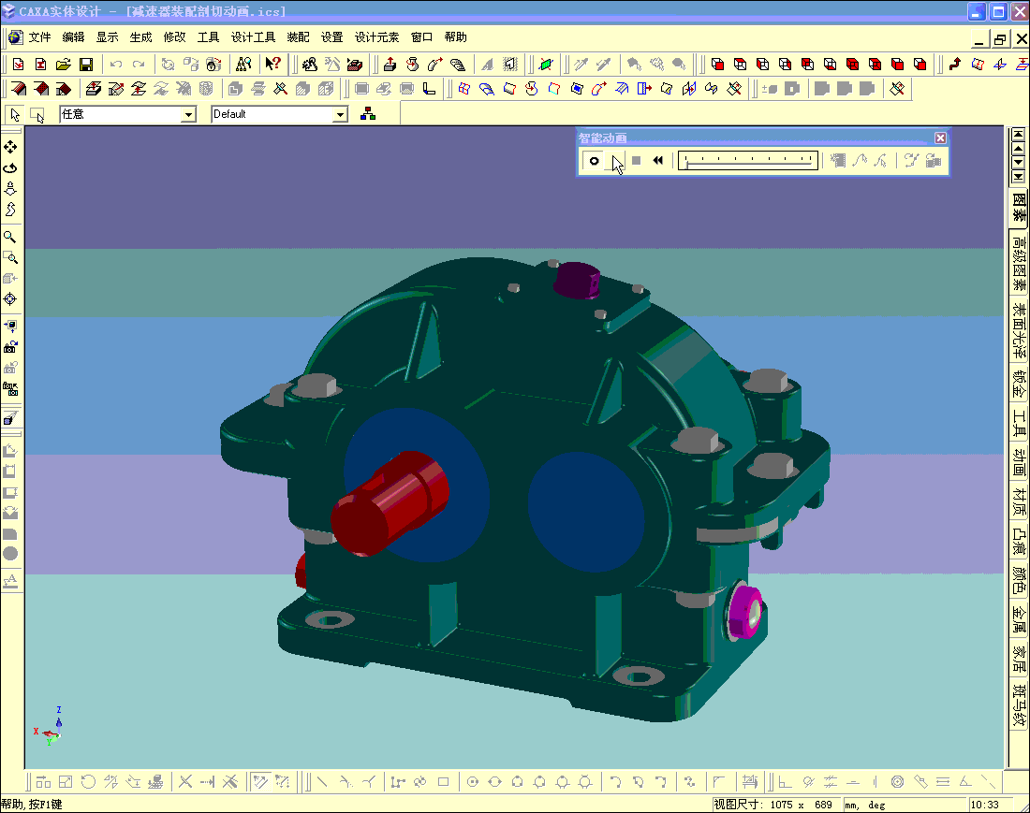The height and width of the screenshot is (813, 1030).
Task: Click the green section plane icon
Action: [545, 65]
